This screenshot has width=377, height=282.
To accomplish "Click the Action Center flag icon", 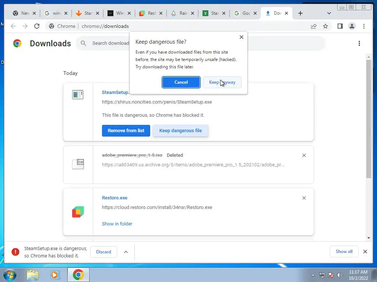I will point(331,275).
